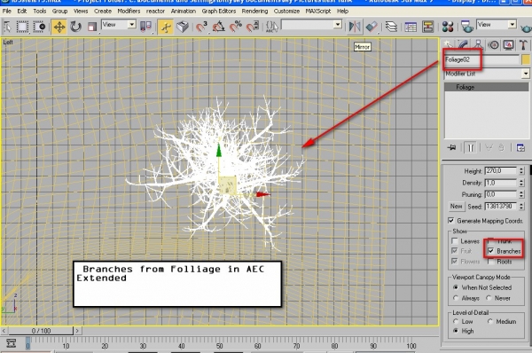Open the Rendering menu
Image resolution: width=532 pixels, height=353 pixels.
click(254, 11)
